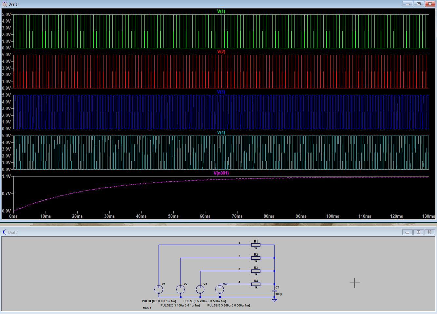Click the V(n001) trace label
Image resolution: width=437 pixels, height=314 pixels.
(221, 173)
